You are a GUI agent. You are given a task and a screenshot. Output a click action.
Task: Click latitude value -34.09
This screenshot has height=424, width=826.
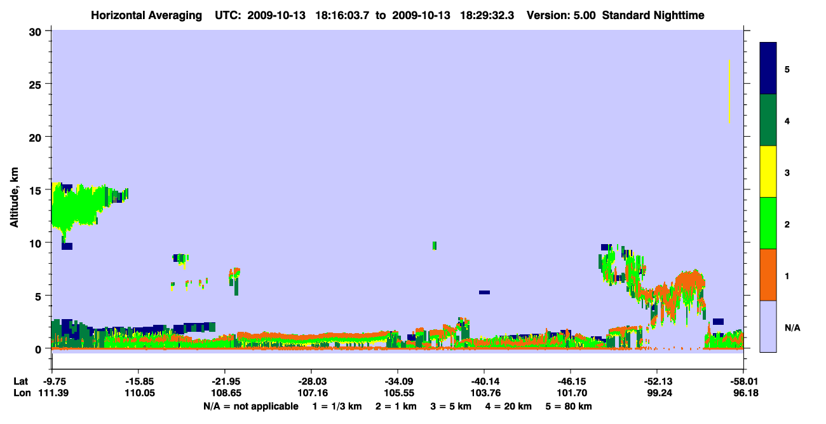[397, 381]
